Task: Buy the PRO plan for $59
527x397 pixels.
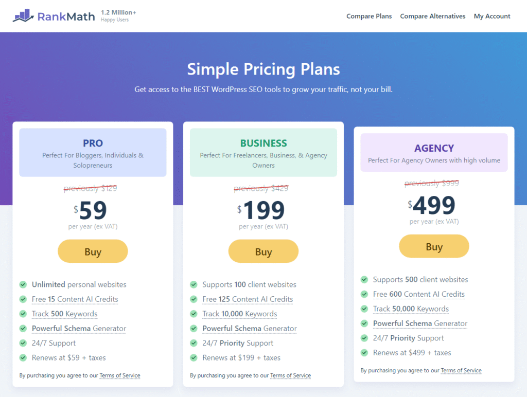Action: click(x=93, y=251)
